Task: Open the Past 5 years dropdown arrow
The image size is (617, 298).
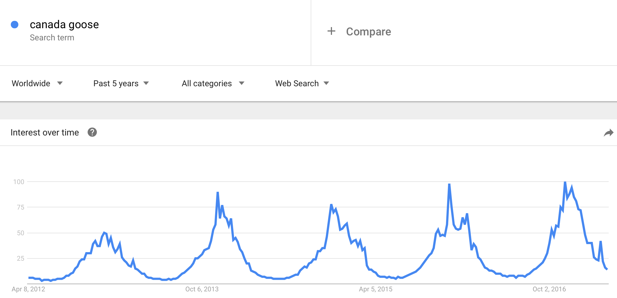Action: 146,83
